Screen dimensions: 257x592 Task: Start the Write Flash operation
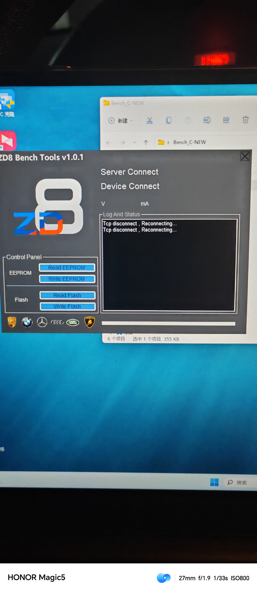click(67, 307)
